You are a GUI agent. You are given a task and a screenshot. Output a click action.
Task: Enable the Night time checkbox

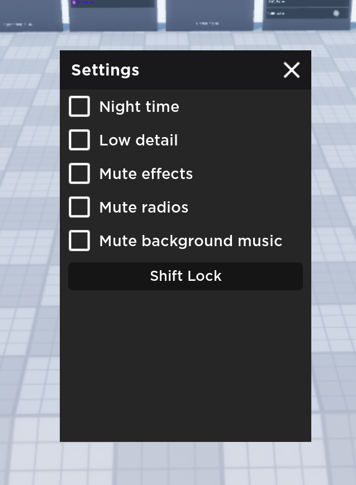coord(79,106)
